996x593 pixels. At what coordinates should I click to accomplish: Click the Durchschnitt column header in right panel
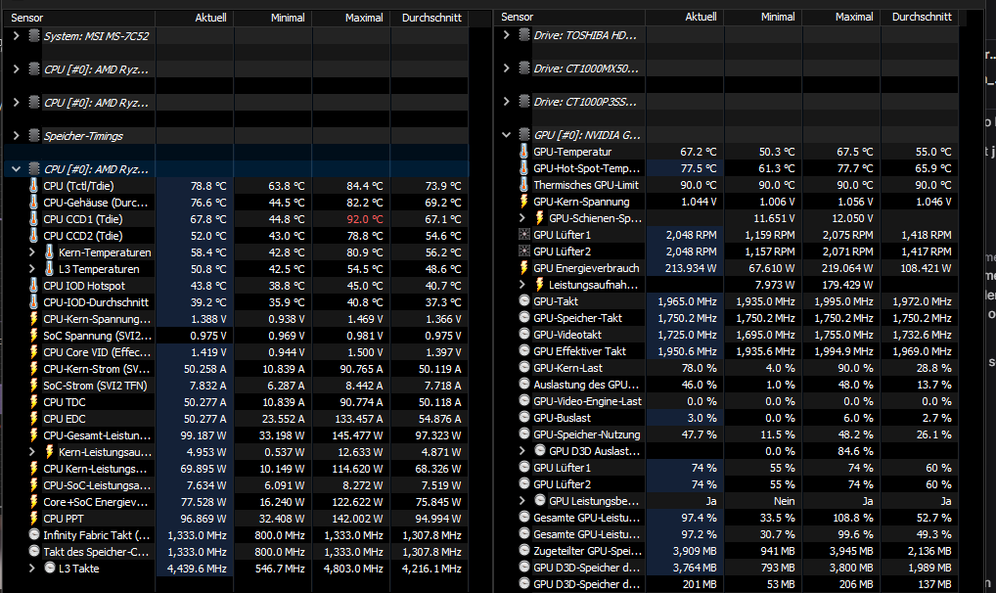pyautogui.click(x=920, y=18)
